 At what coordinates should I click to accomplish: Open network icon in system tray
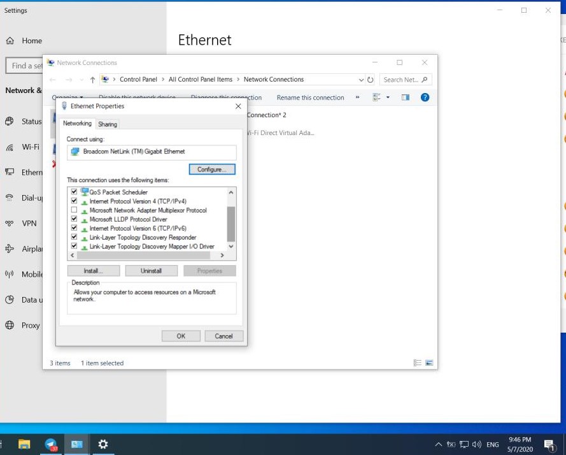(x=464, y=445)
